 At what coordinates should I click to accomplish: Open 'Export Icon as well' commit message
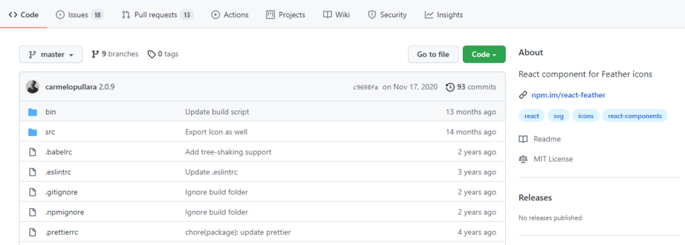click(216, 132)
